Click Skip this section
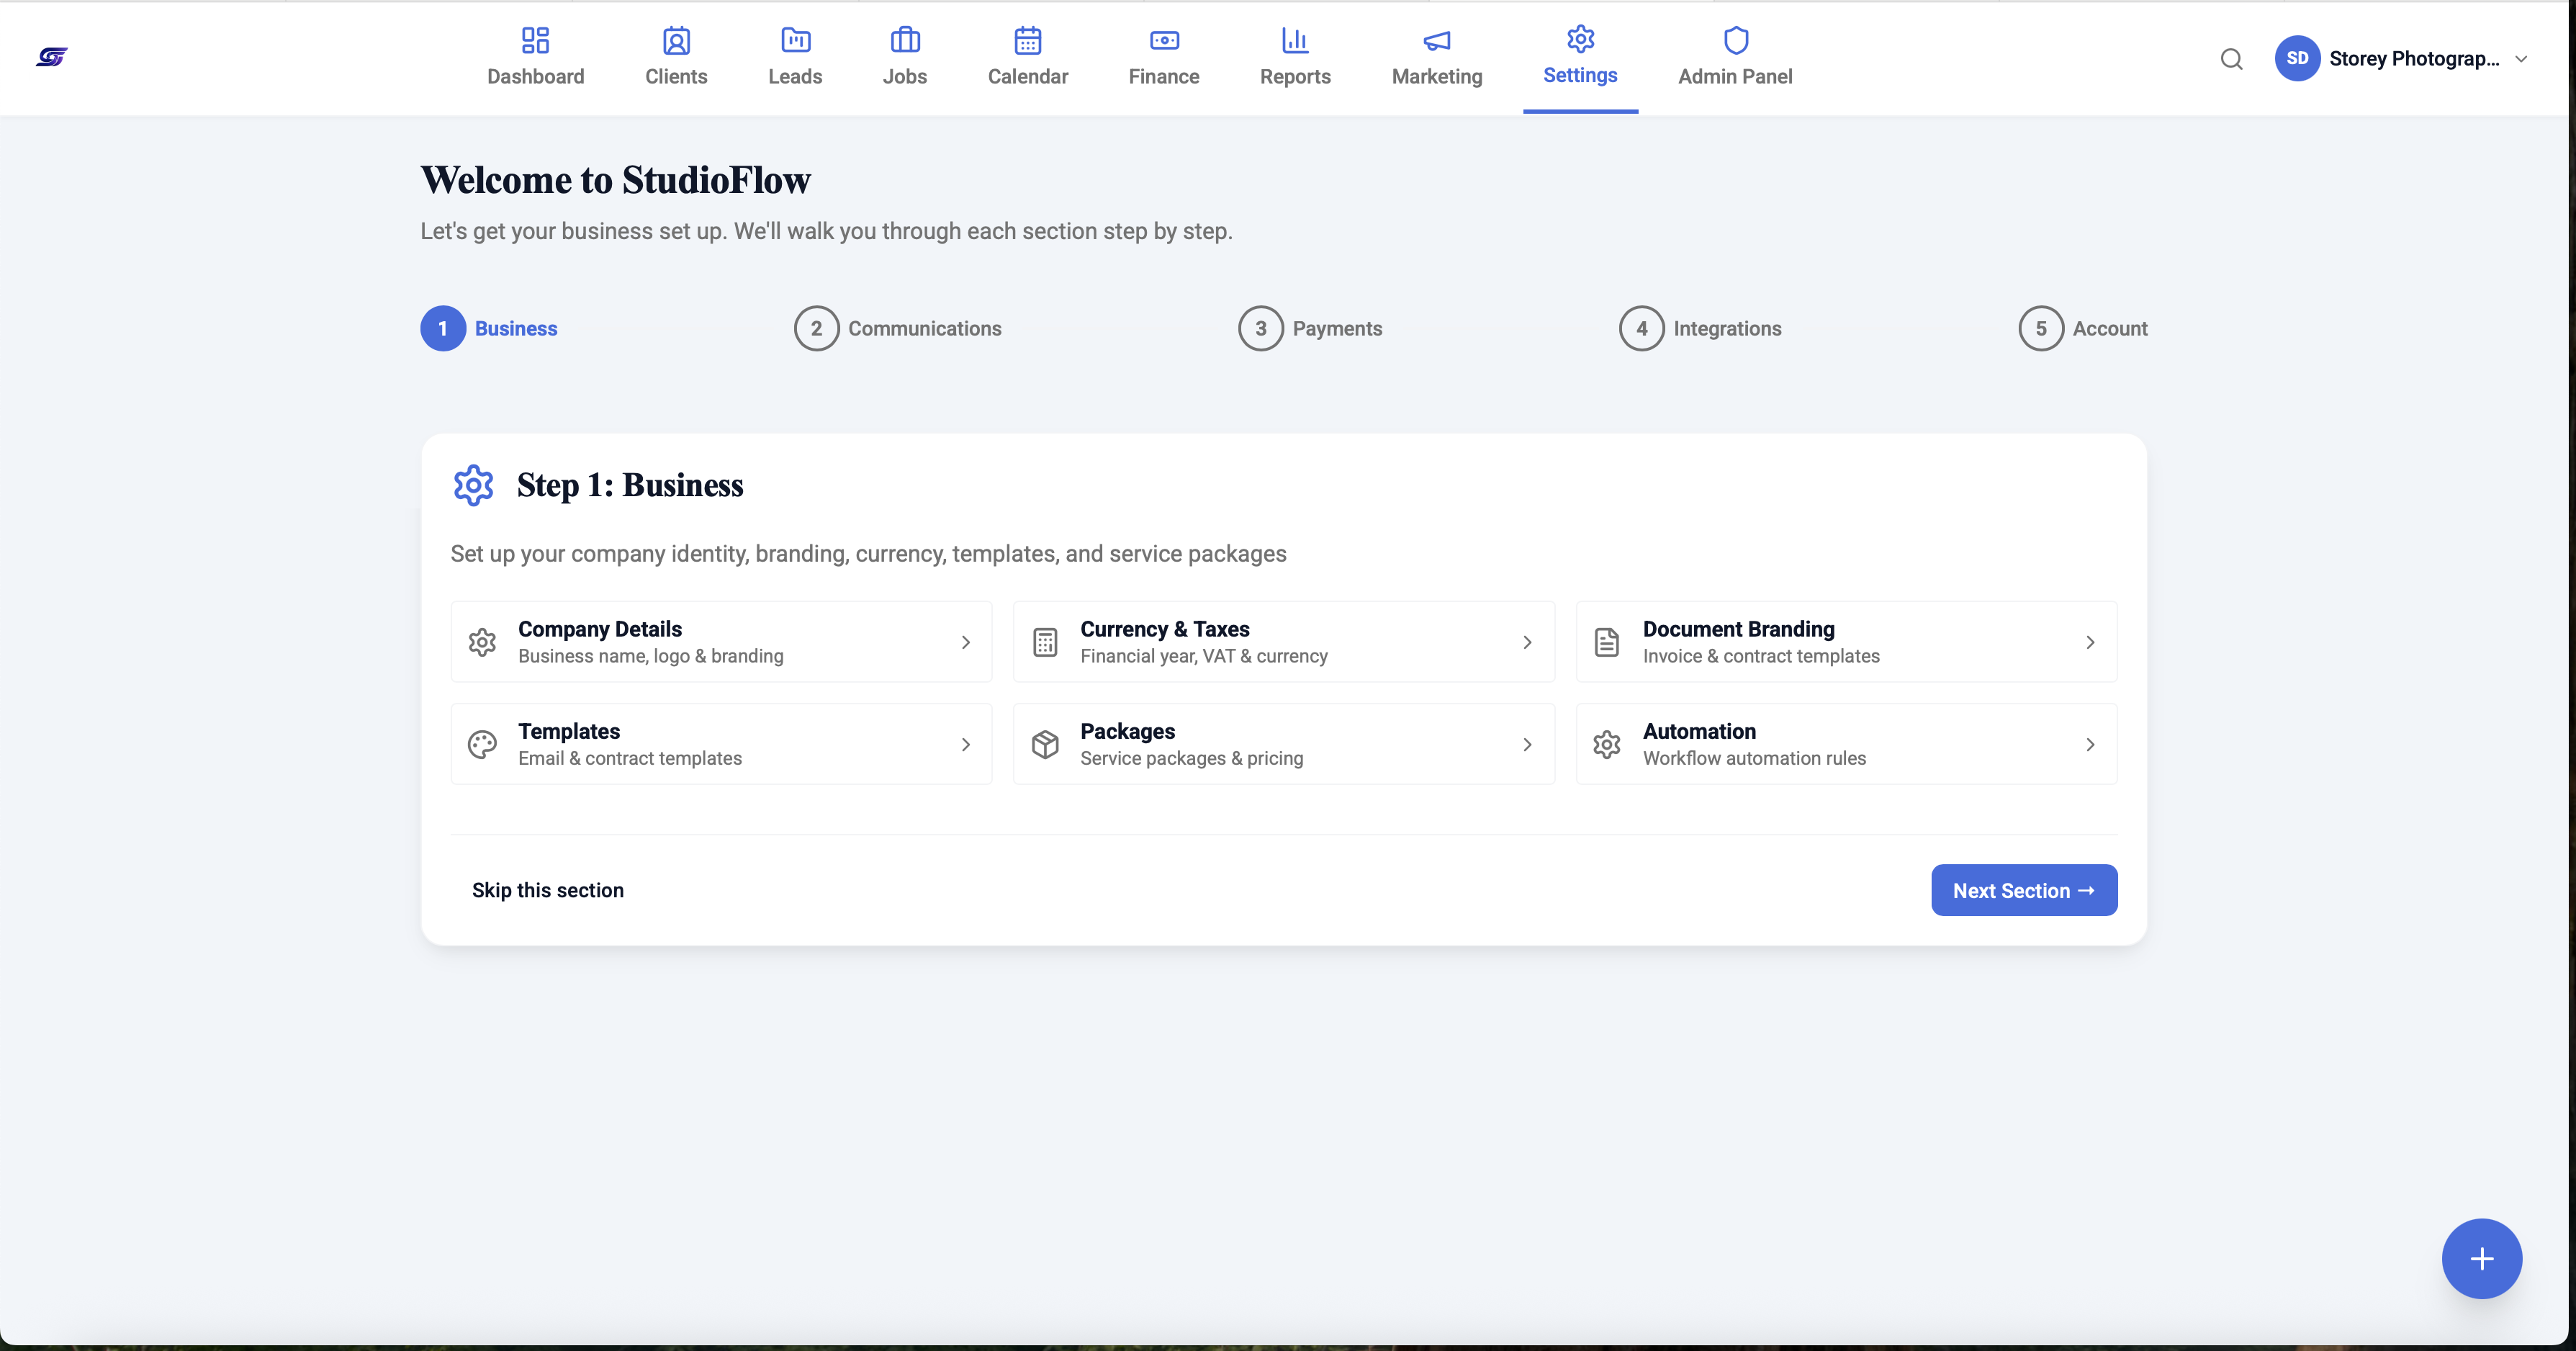This screenshot has width=2576, height=1351. 547,890
